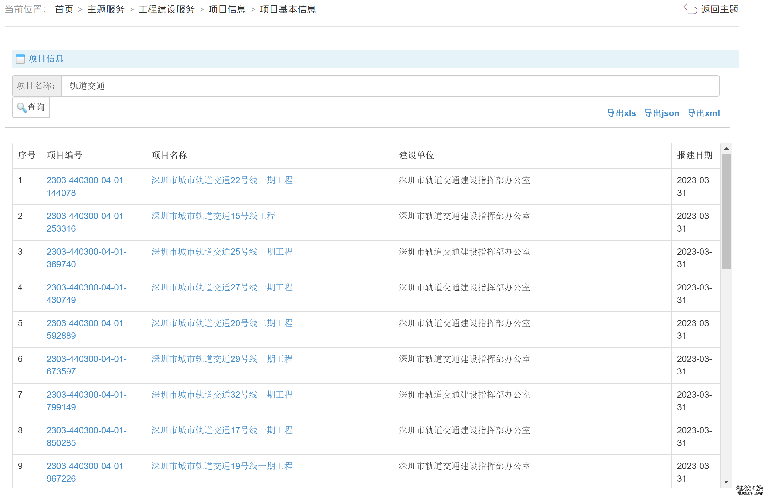The image size is (765, 497).
Task: Open 工程建设服务 breadcrumb link
Action: 167,9
